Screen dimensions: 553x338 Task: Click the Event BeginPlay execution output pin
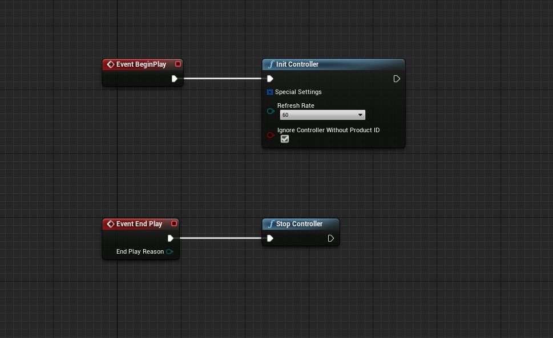[x=175, y=79]
